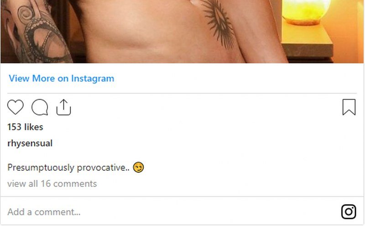Click the word Instagram in the blue link

(93, 79)
